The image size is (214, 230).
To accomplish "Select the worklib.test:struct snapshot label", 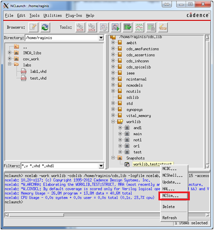I will [153, 164].
